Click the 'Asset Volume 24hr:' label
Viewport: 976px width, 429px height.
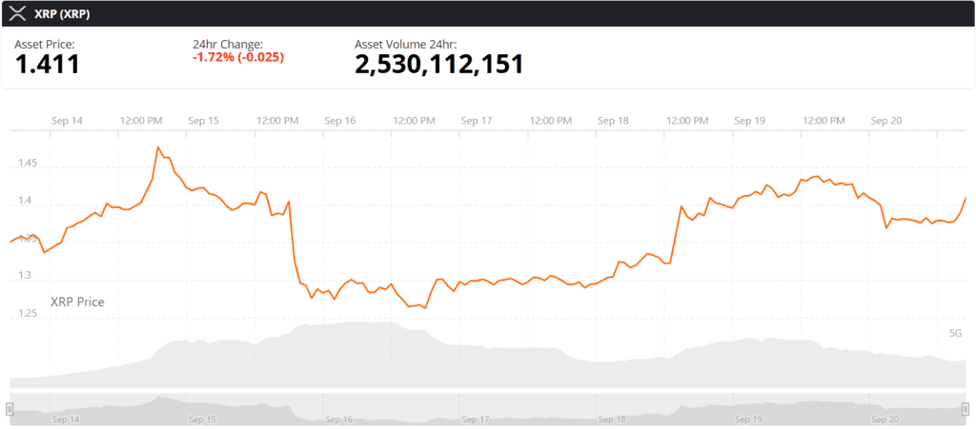(x=406, y=44)
